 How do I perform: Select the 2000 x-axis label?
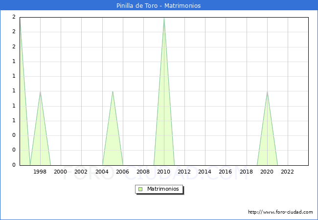click(61, 172)
